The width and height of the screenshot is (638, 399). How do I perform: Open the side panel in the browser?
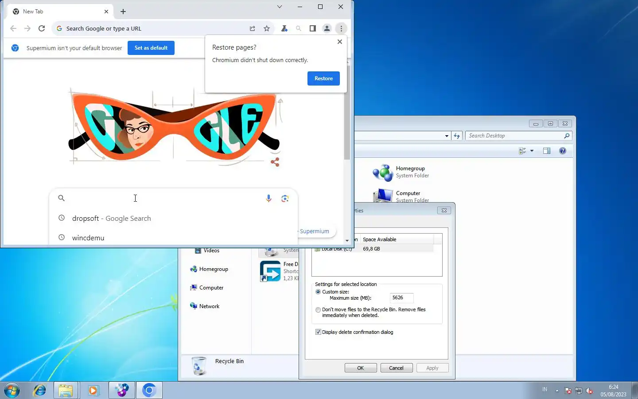pos(313,28)
